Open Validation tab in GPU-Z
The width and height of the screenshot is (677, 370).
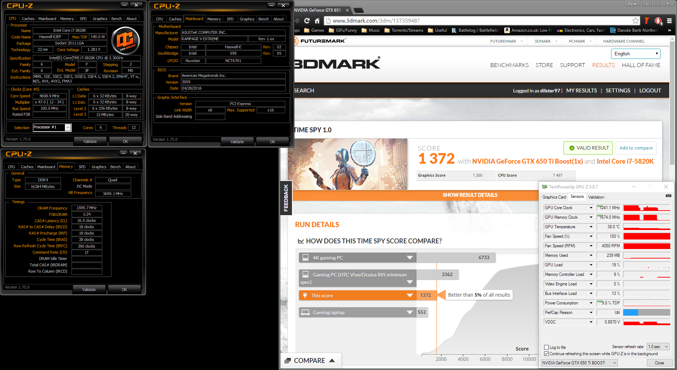tap(596, 197)
